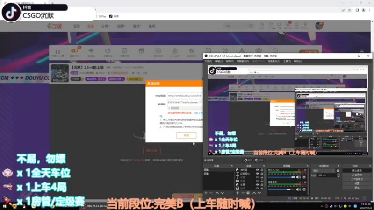Expand the Douyu 视频 video dropdown
This screenshot has height=210, width=374.
pos(121,26)
